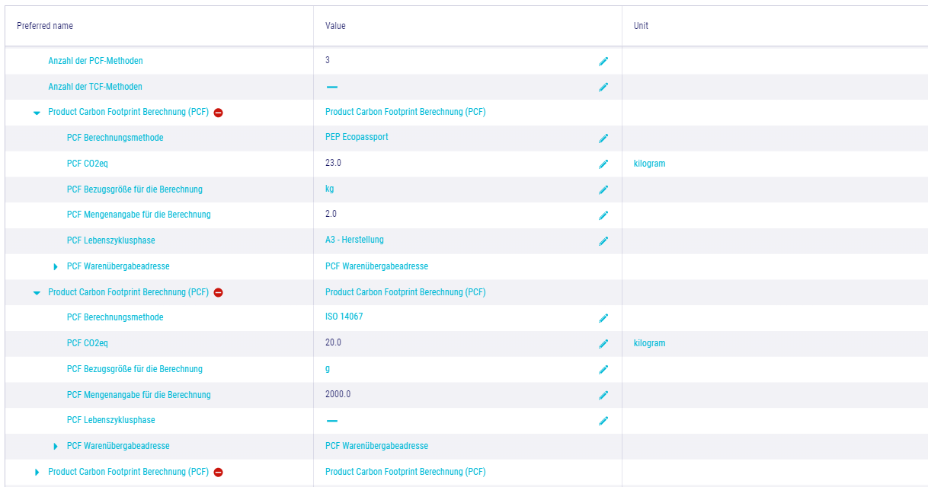Viewport: 928px width, 487px height.
Task: Click the Preferred name column header
Action: click(x=45, y=26)
